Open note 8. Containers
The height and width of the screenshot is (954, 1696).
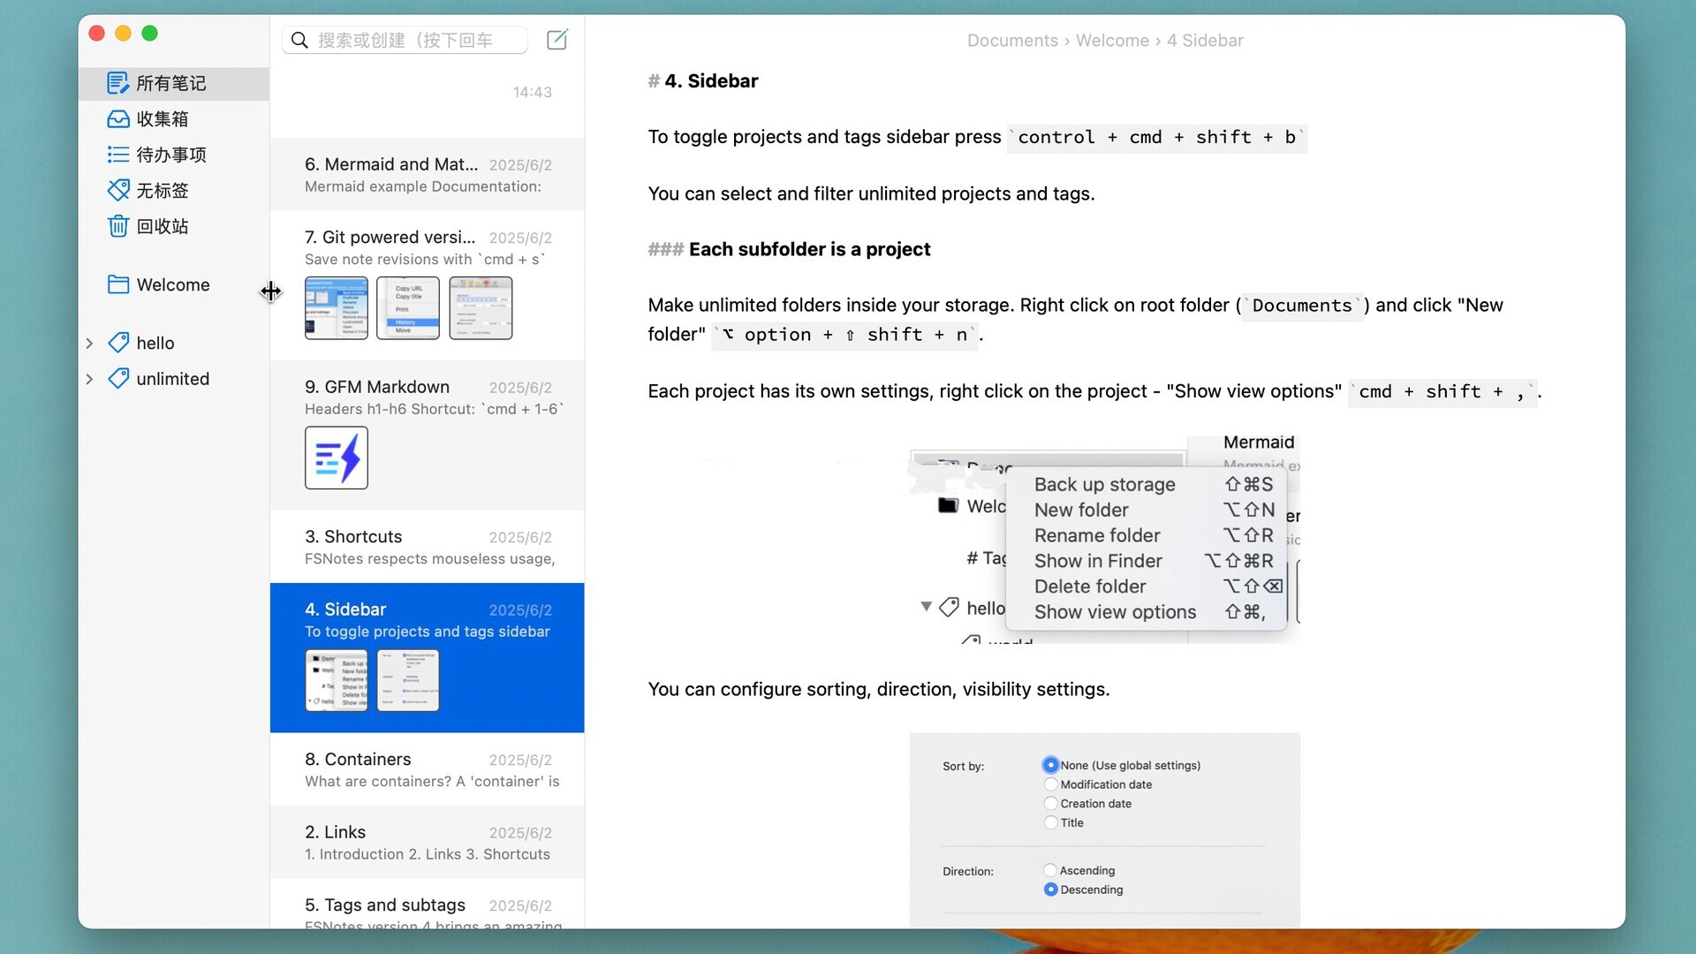click(428, 769)
